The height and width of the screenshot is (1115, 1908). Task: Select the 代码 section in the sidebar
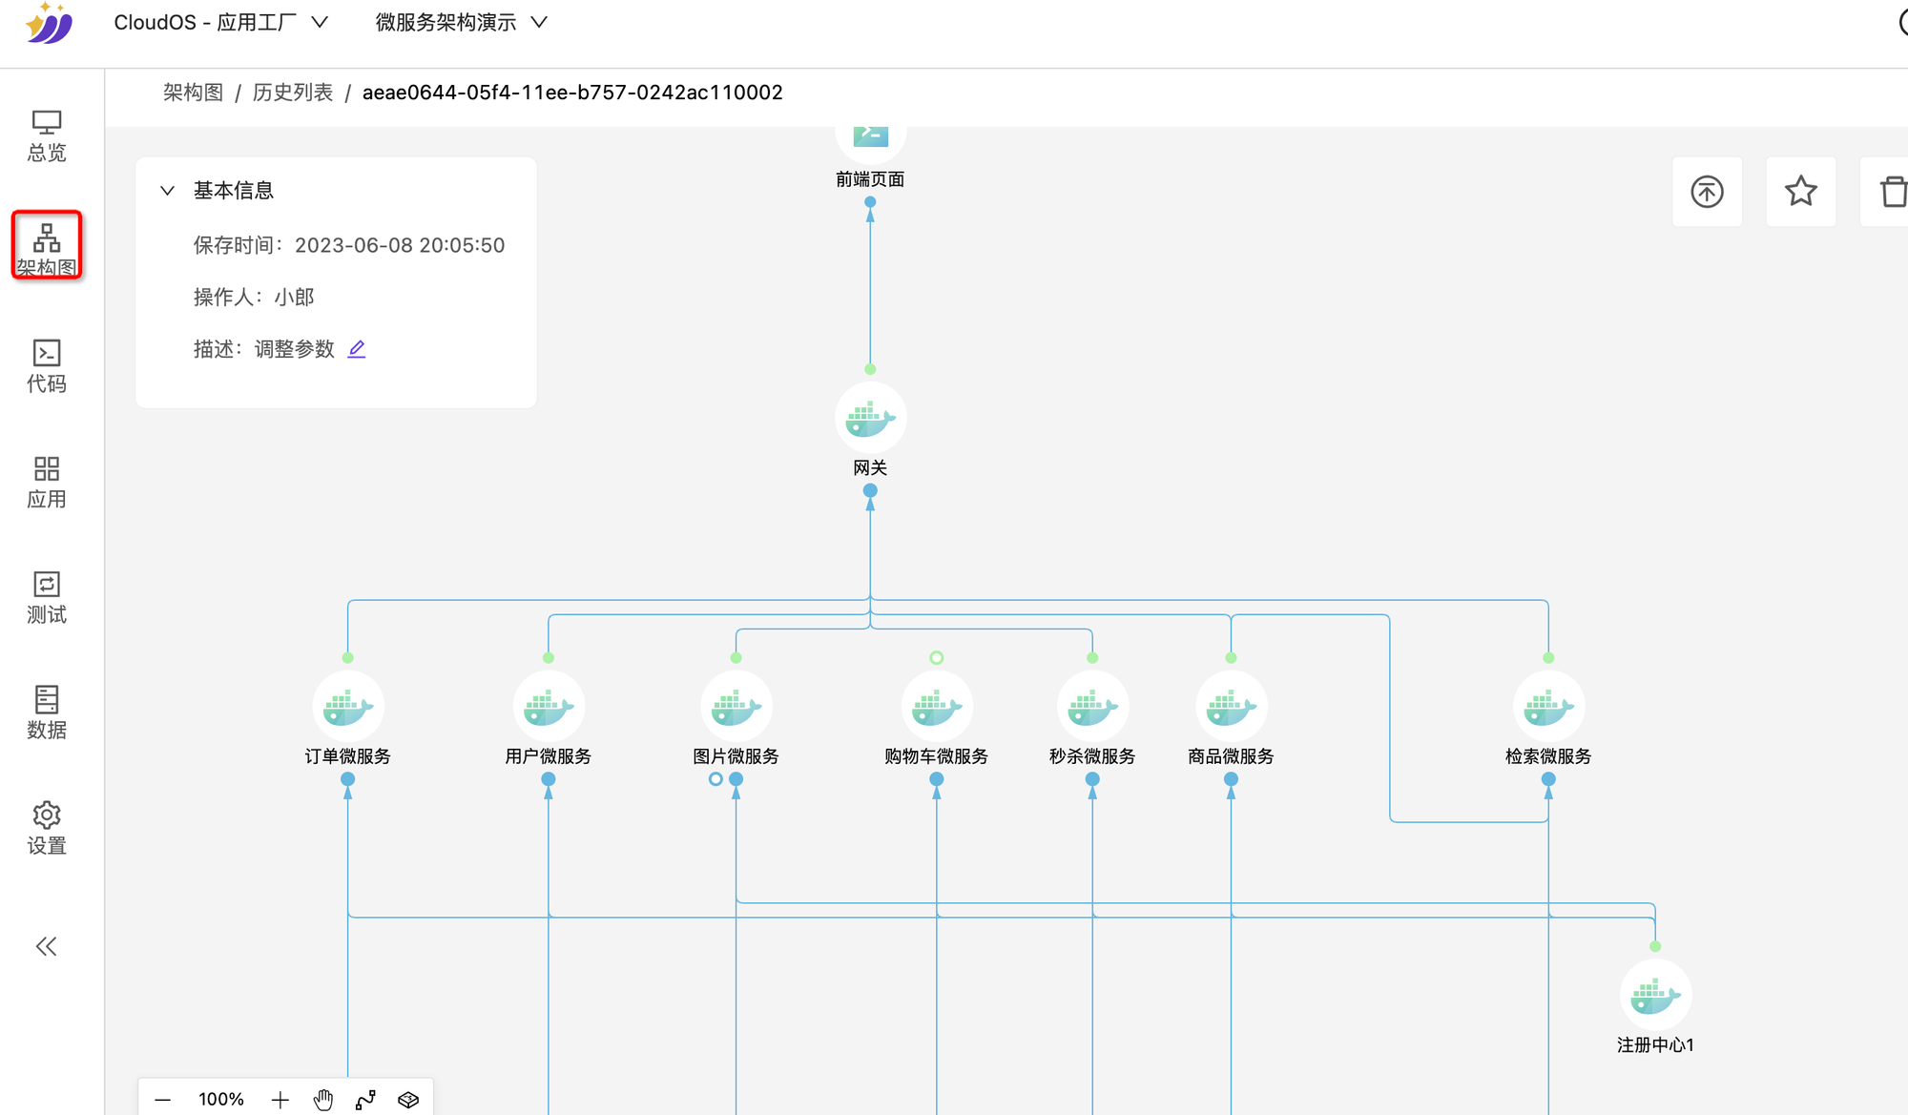click(46, 365)
